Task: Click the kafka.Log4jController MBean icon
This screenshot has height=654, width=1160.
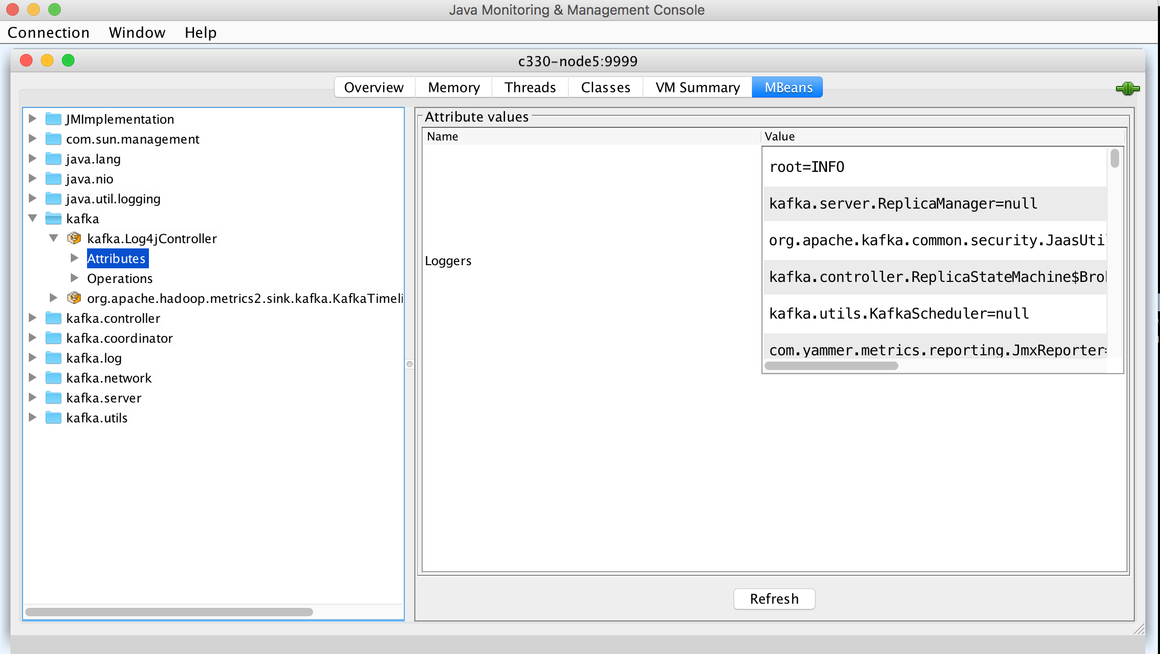Action: [74, 238]
